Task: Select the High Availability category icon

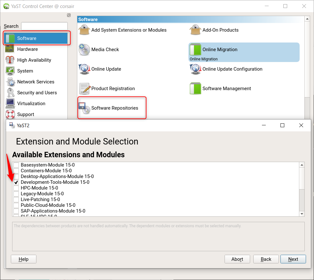Action: tap(10, 60)
